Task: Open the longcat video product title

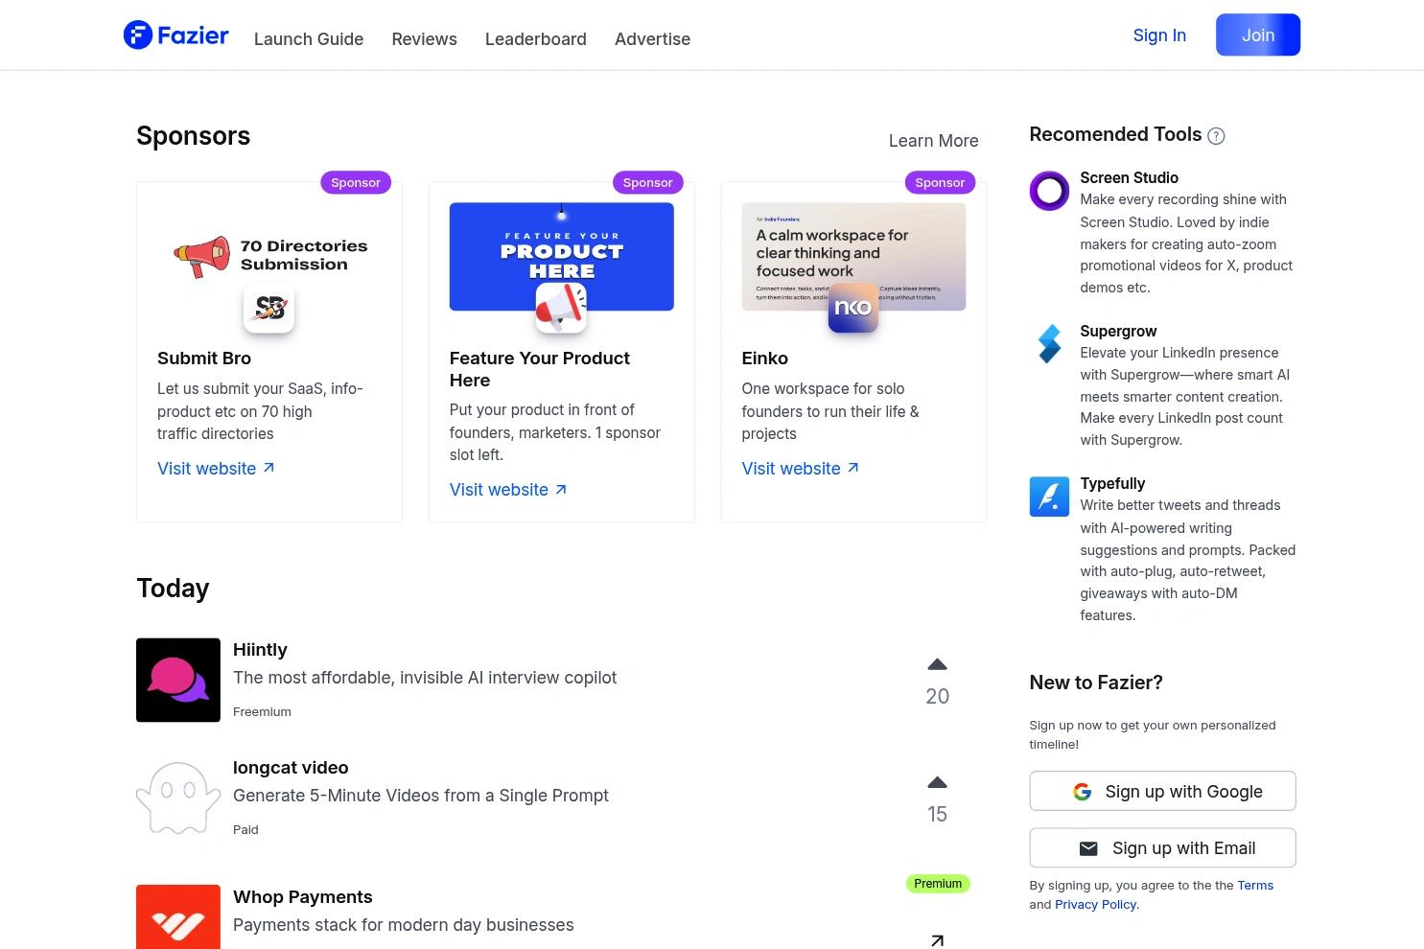Action: pos(291,768)
